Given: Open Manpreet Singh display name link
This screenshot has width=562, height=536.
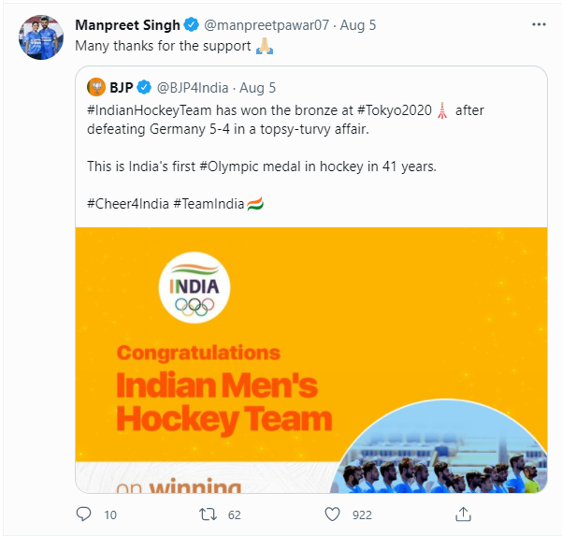Looking at the screenshot, I should pyautogui.click(x=127, y=25).
